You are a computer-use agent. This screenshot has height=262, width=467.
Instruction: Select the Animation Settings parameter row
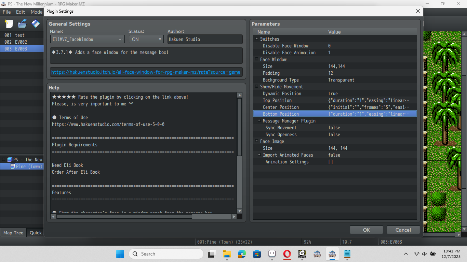click(335, 162)
